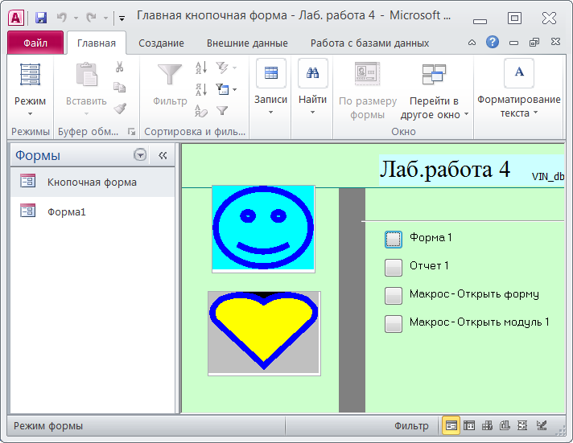573x443 pixels.
Task: Switch to Design view in status bar
Action: 542,426
